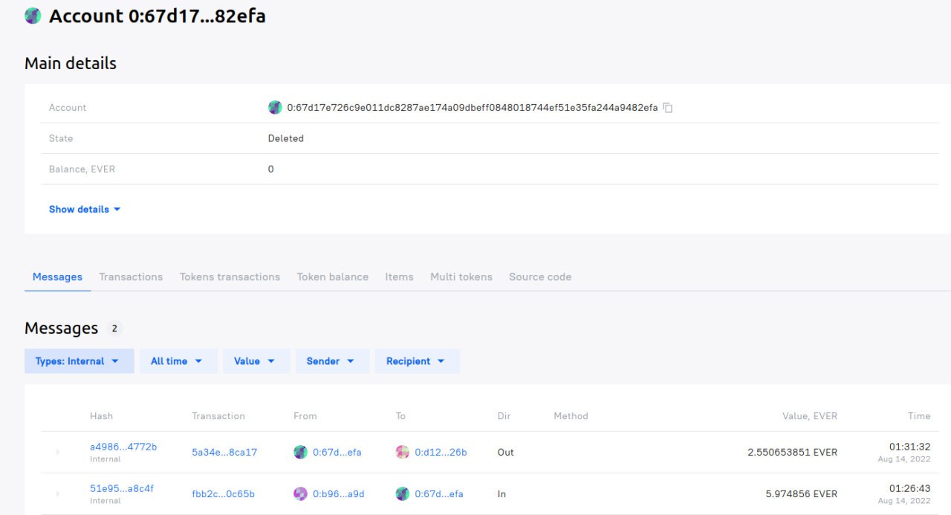
Task: Open the Source code tab
Action: coord(540,277)
